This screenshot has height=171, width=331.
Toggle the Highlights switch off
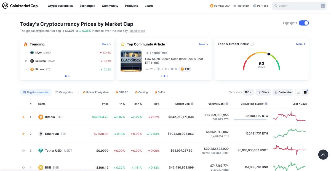(x=304, y=23)
